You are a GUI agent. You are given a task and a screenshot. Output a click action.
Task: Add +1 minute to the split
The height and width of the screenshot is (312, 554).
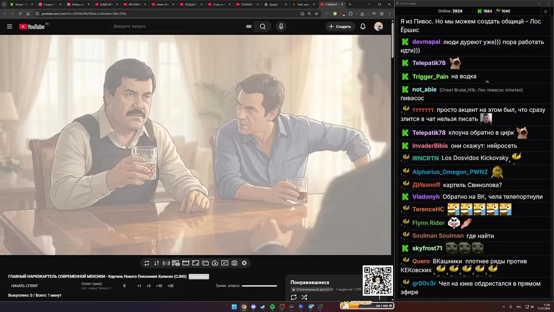pyautogui.click(x=139, y=286)
